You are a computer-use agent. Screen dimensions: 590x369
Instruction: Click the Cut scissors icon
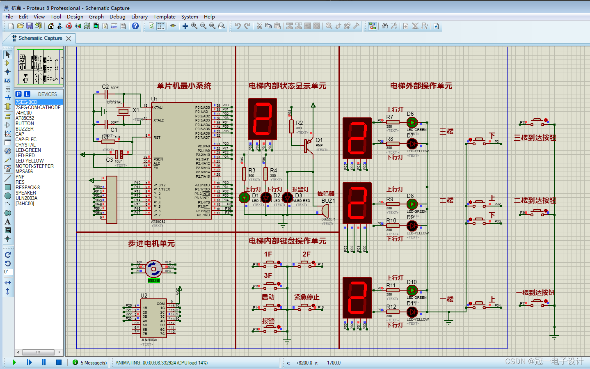(259, 26)
